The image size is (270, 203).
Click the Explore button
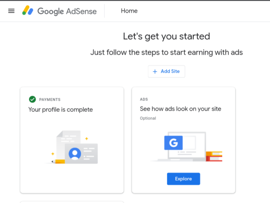[184, 179]
